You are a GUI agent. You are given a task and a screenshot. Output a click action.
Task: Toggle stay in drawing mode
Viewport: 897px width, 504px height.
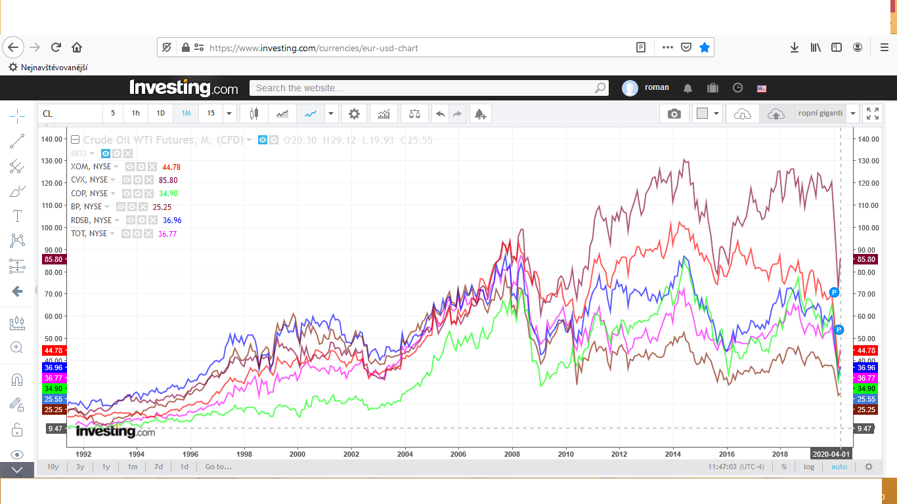click(17, 405)
